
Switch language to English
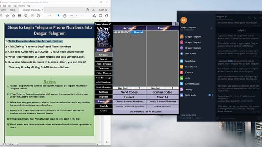pos(104,106)
